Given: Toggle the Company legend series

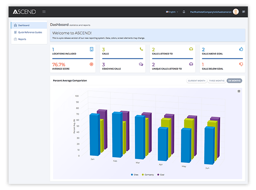Looking at the screenshot, I should click(x=148, y=175).
